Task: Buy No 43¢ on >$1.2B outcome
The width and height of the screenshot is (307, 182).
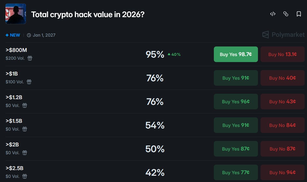Action: click(x=283, y=102)
